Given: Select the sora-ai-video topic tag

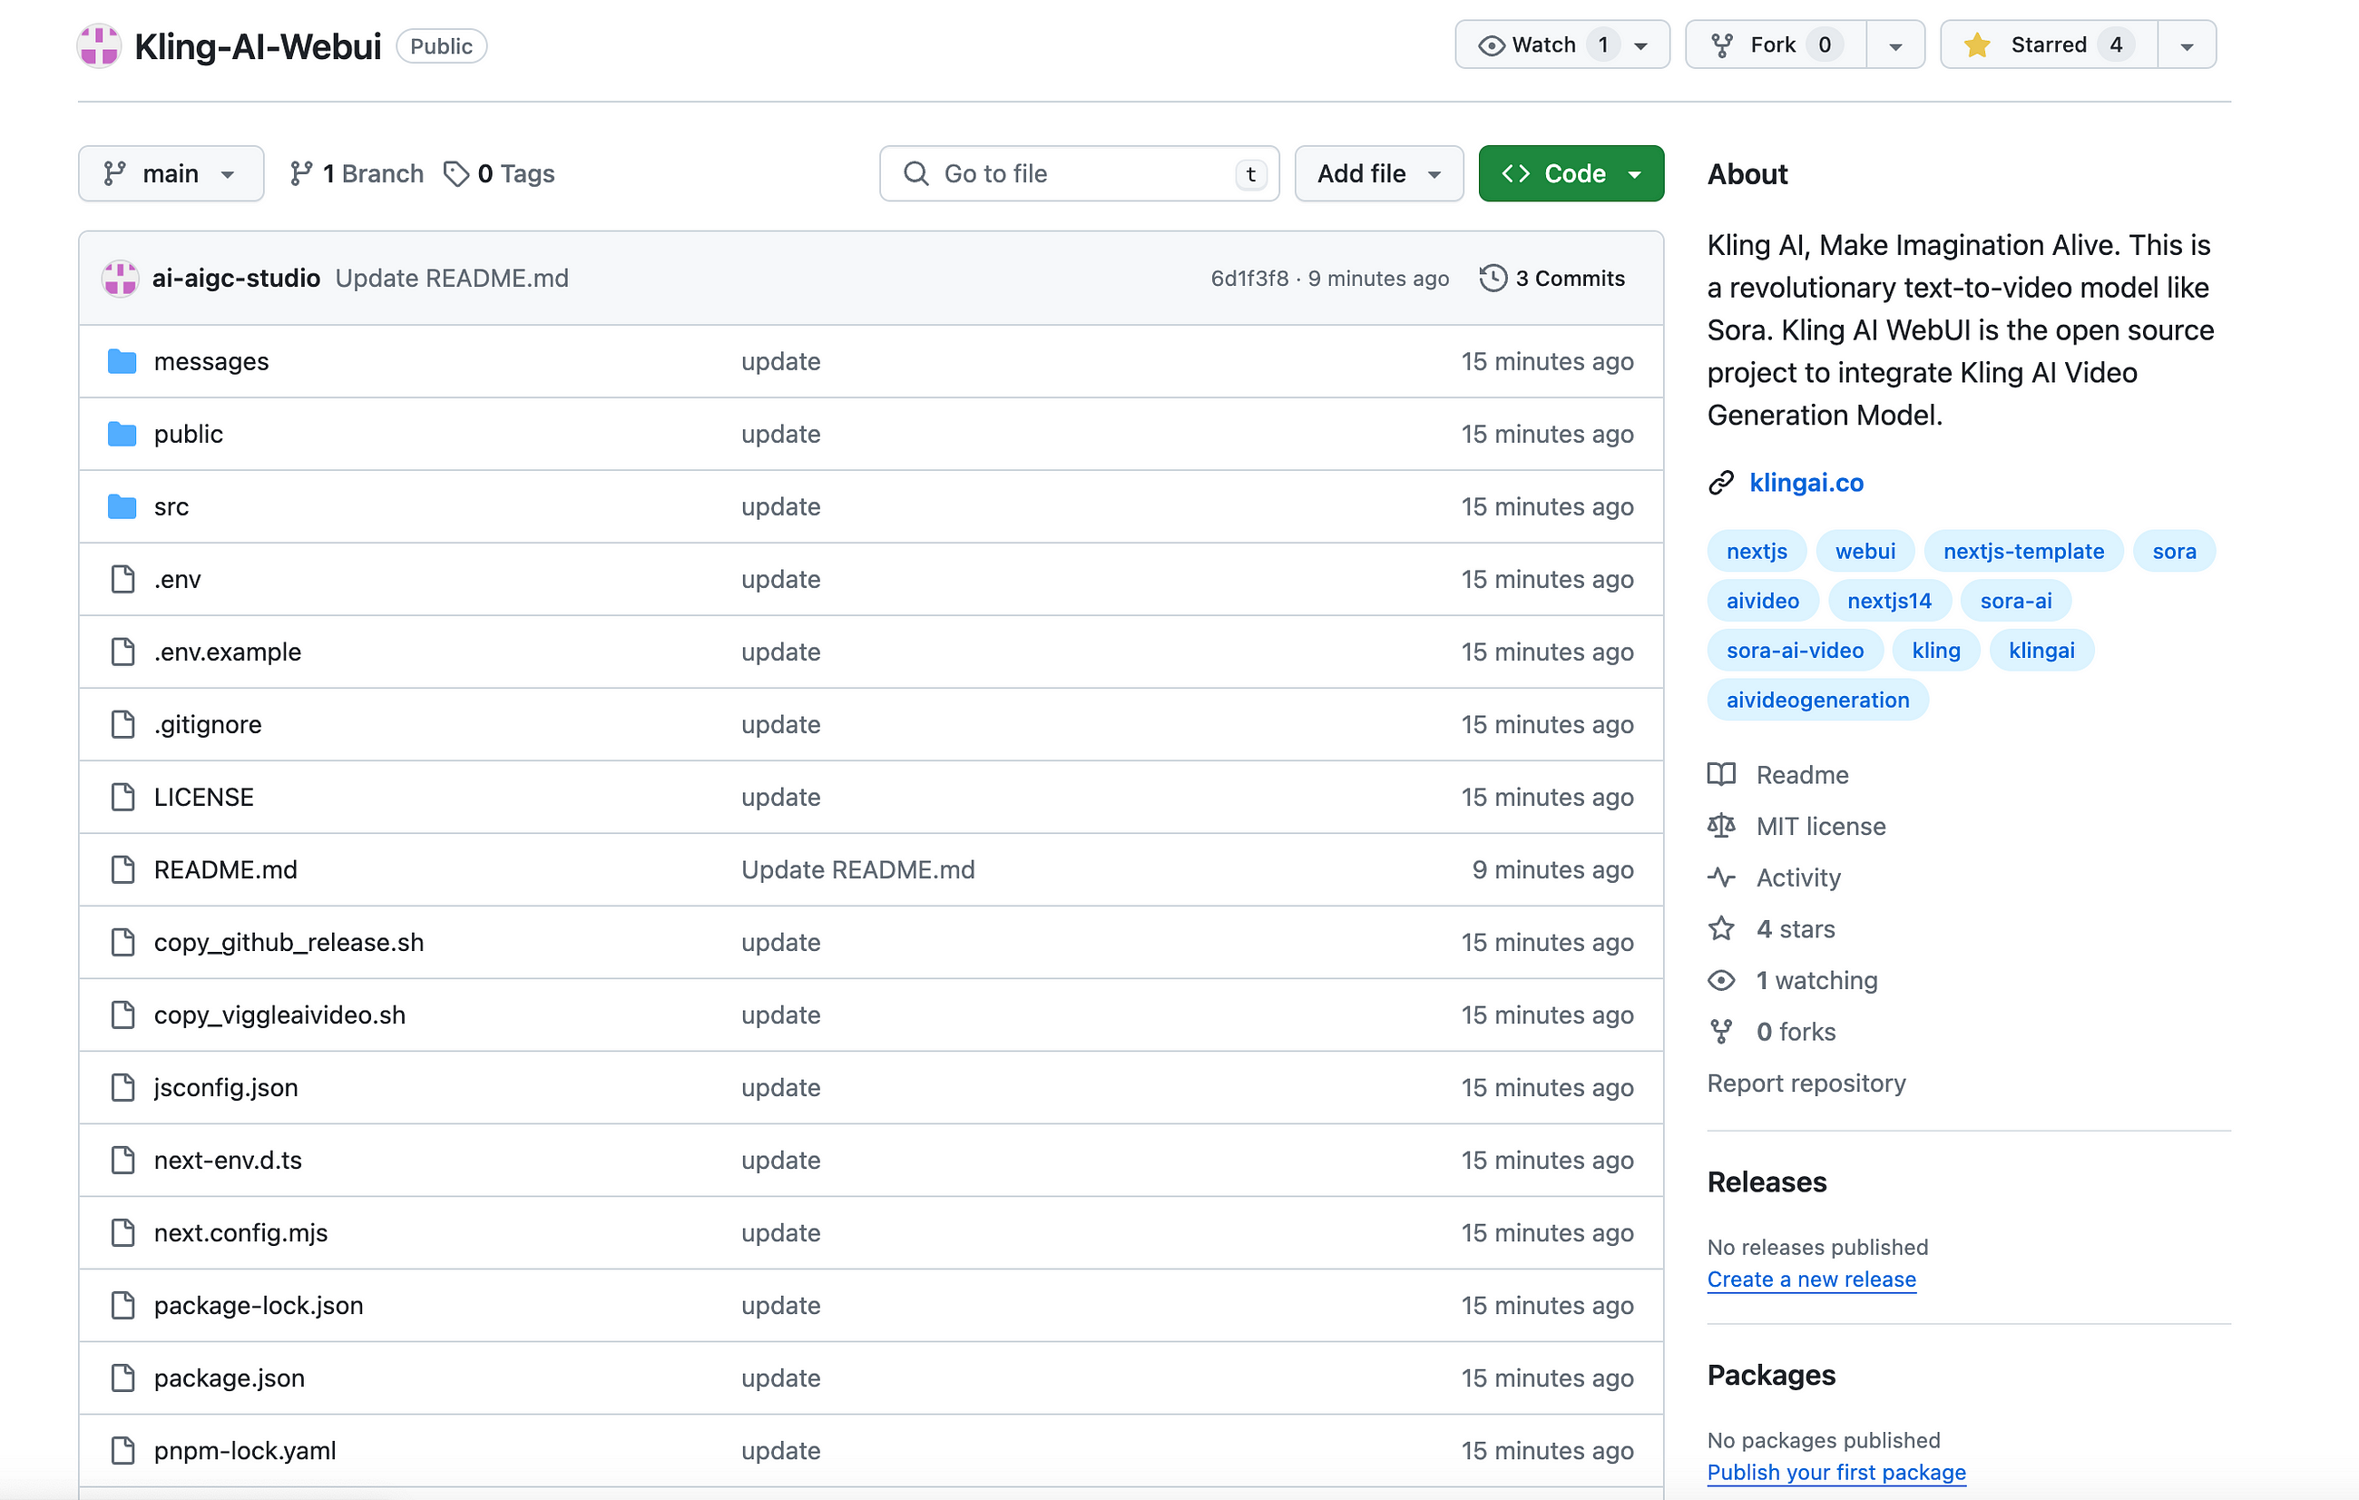Looking at the screenshot, I should tap(1795, 651).
